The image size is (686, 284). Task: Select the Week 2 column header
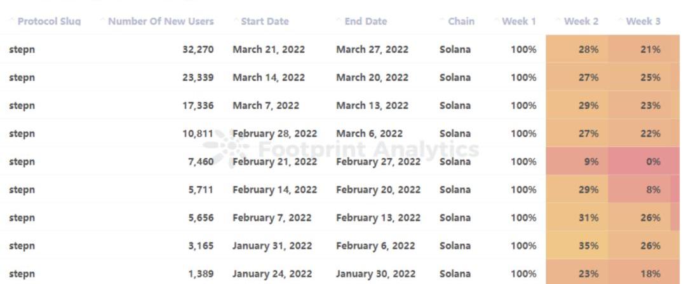click(581, 22)
